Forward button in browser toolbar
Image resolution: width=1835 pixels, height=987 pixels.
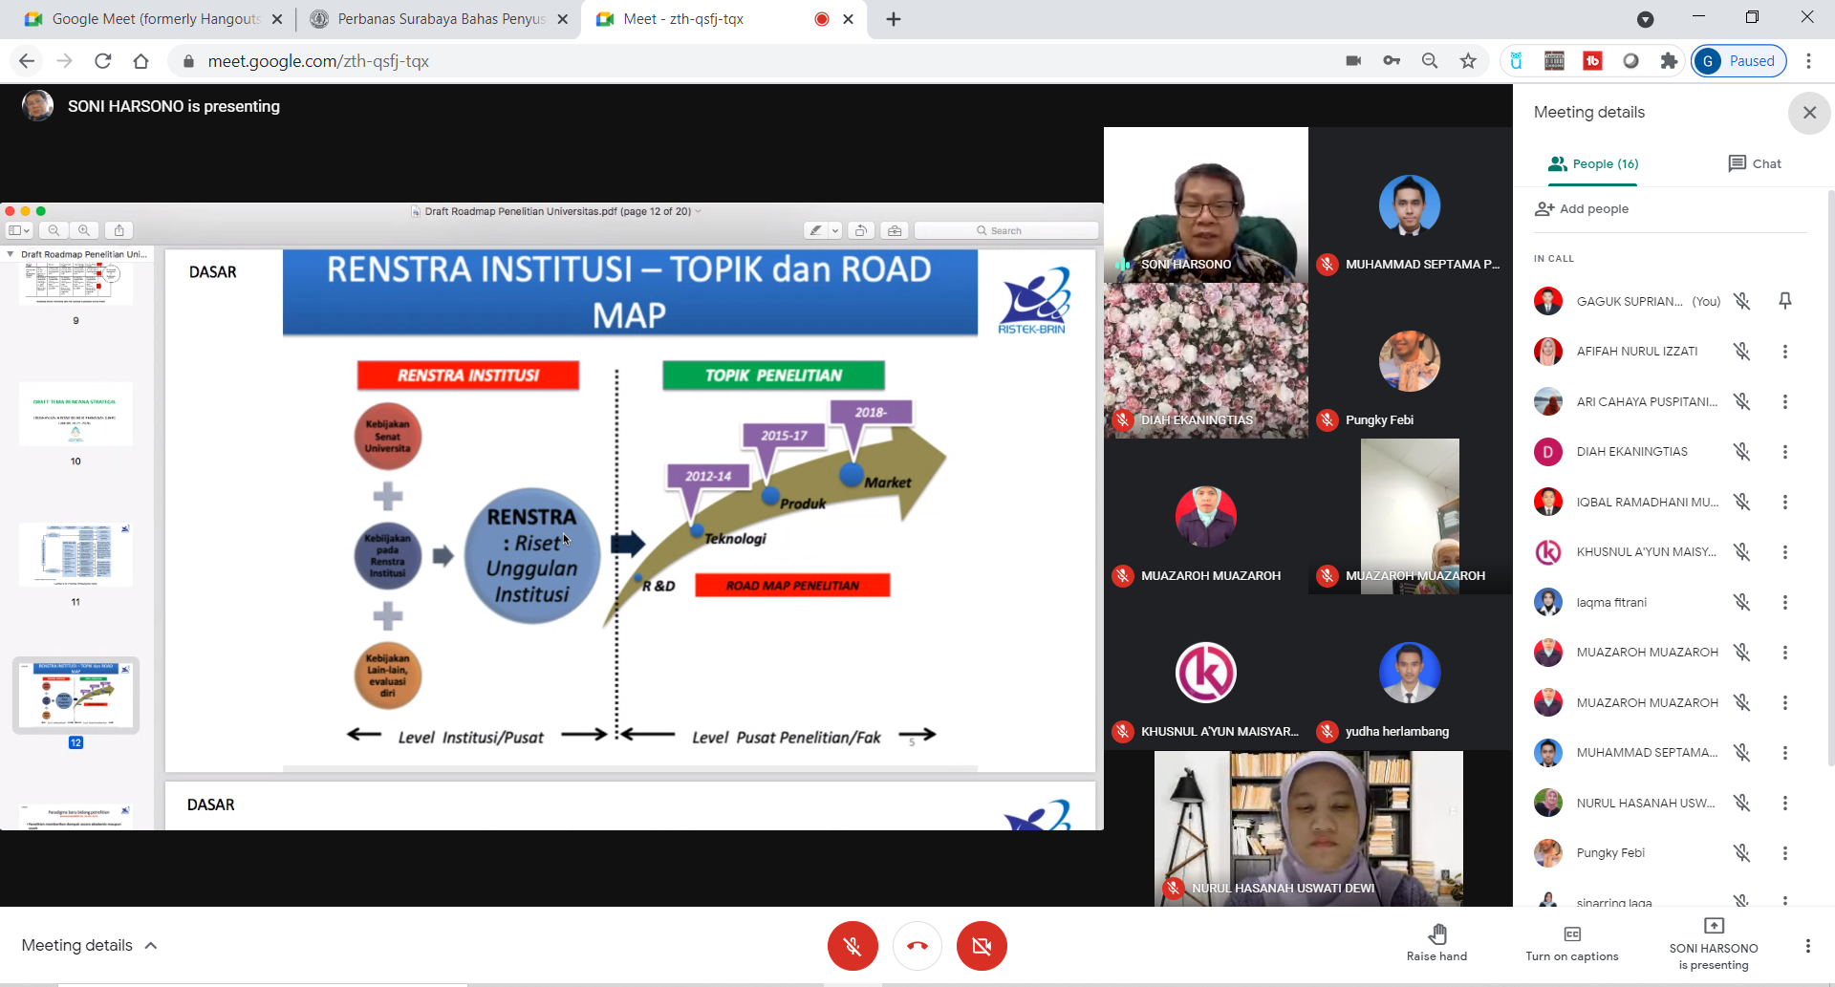pos(65,61)
